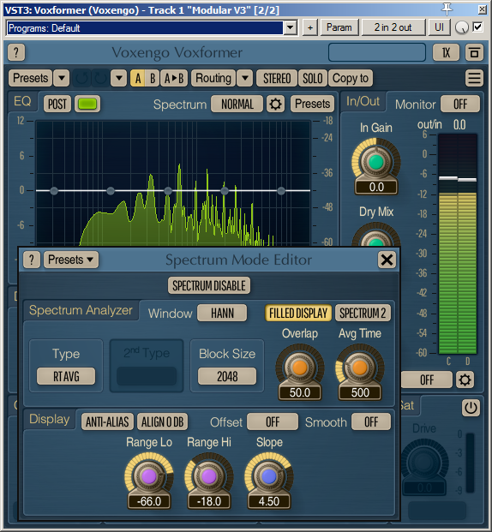Open Spectrum Mode Editor Presets dropdown
Viewport: 492px width, 532px height.
point(70,260)
